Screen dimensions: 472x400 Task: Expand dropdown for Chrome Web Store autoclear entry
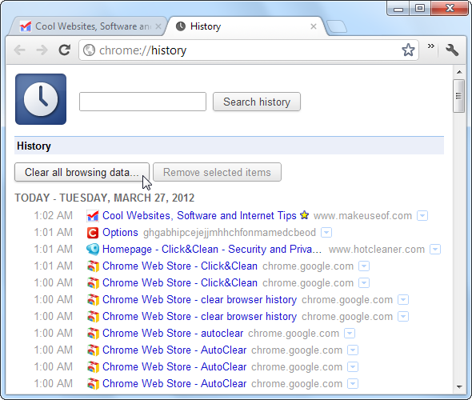point(350,334)
